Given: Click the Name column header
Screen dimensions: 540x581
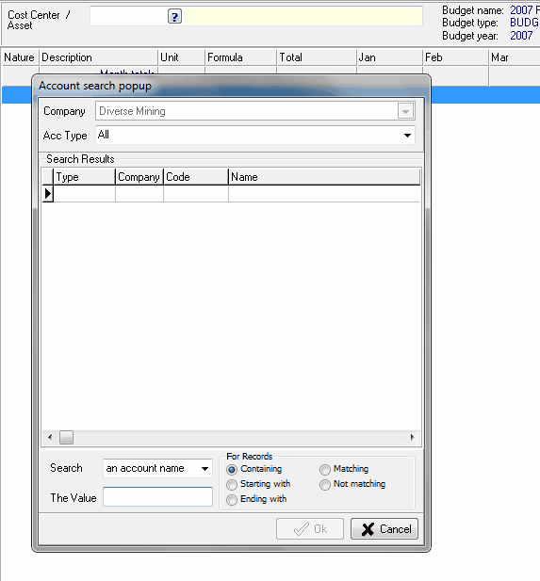Looking at the screenshot, I should tap(324, 177).
